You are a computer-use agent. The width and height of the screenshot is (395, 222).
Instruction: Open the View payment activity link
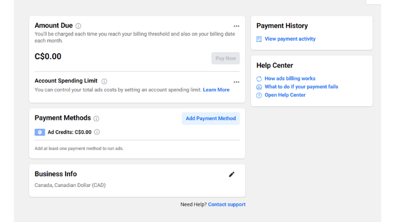tap(290, 39)
